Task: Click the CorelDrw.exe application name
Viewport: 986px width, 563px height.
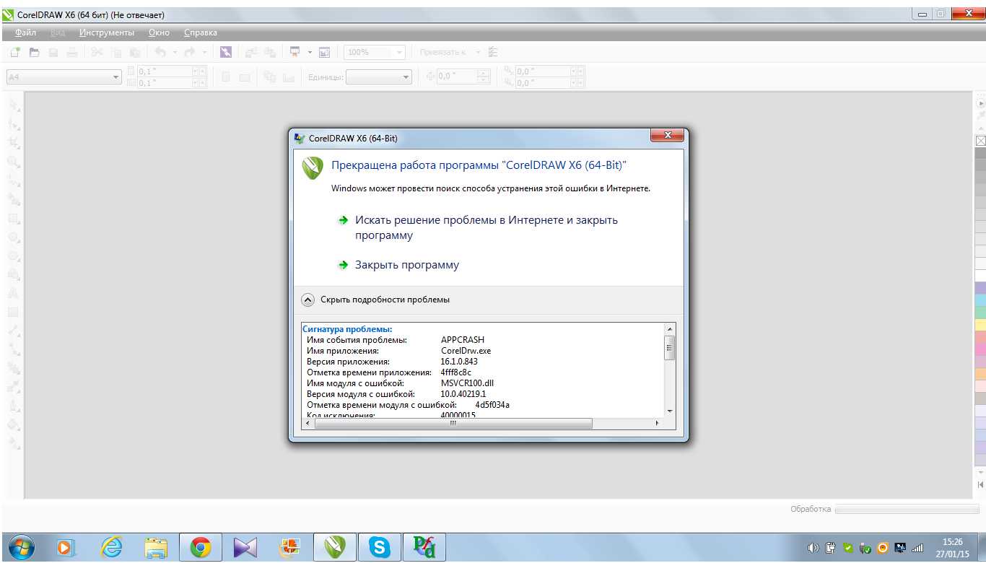Action: [x=466, y=351]
